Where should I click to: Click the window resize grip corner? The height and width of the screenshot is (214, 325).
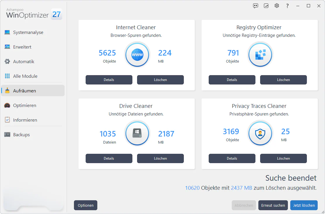pos(323,212)
